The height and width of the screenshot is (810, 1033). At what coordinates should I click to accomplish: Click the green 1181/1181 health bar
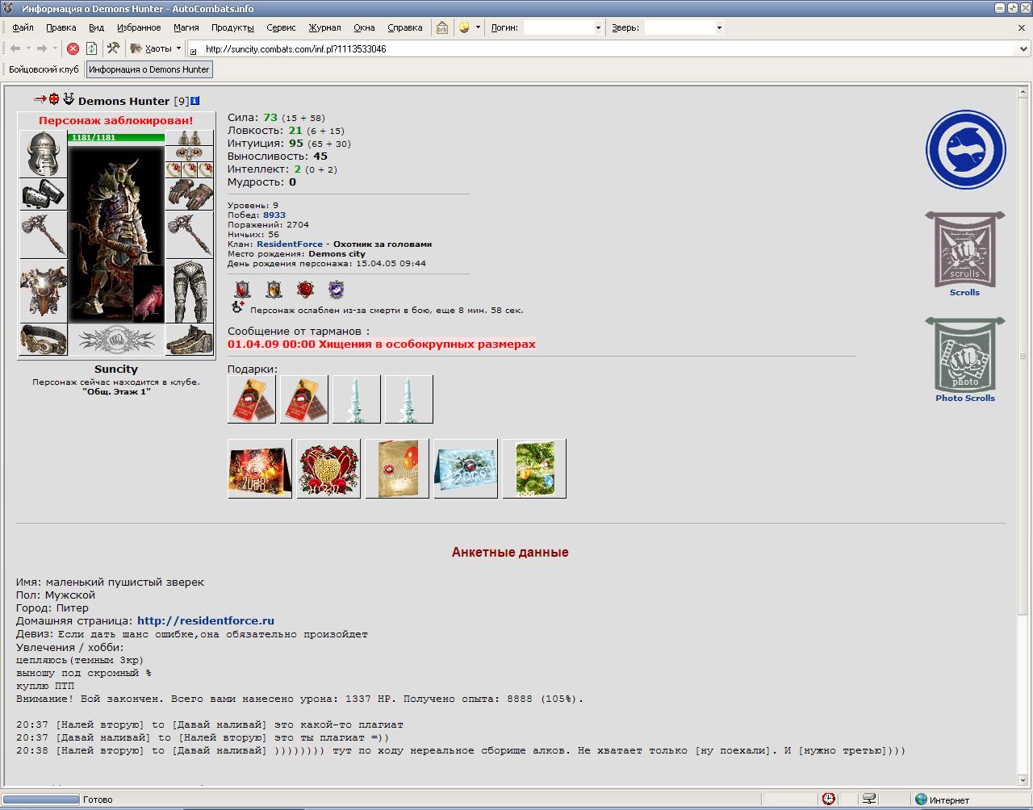coord(116,137)
